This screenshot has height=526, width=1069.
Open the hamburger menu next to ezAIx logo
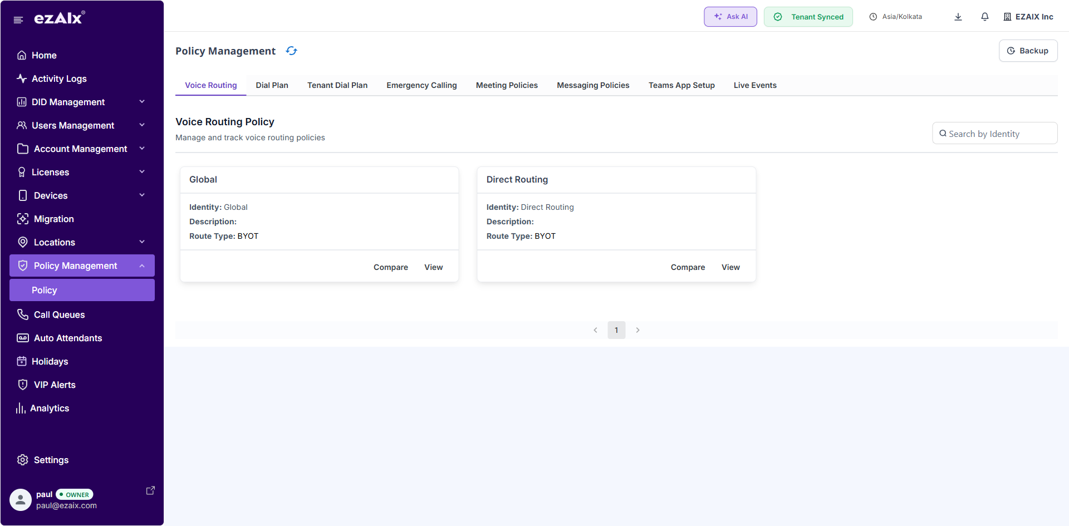(x=18, y=19)
